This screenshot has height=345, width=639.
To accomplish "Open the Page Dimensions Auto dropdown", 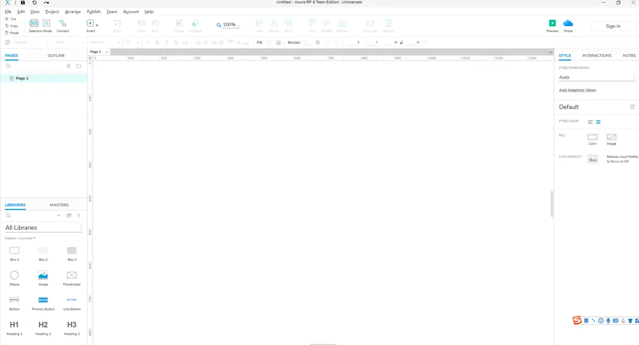I will pos(597,77).
